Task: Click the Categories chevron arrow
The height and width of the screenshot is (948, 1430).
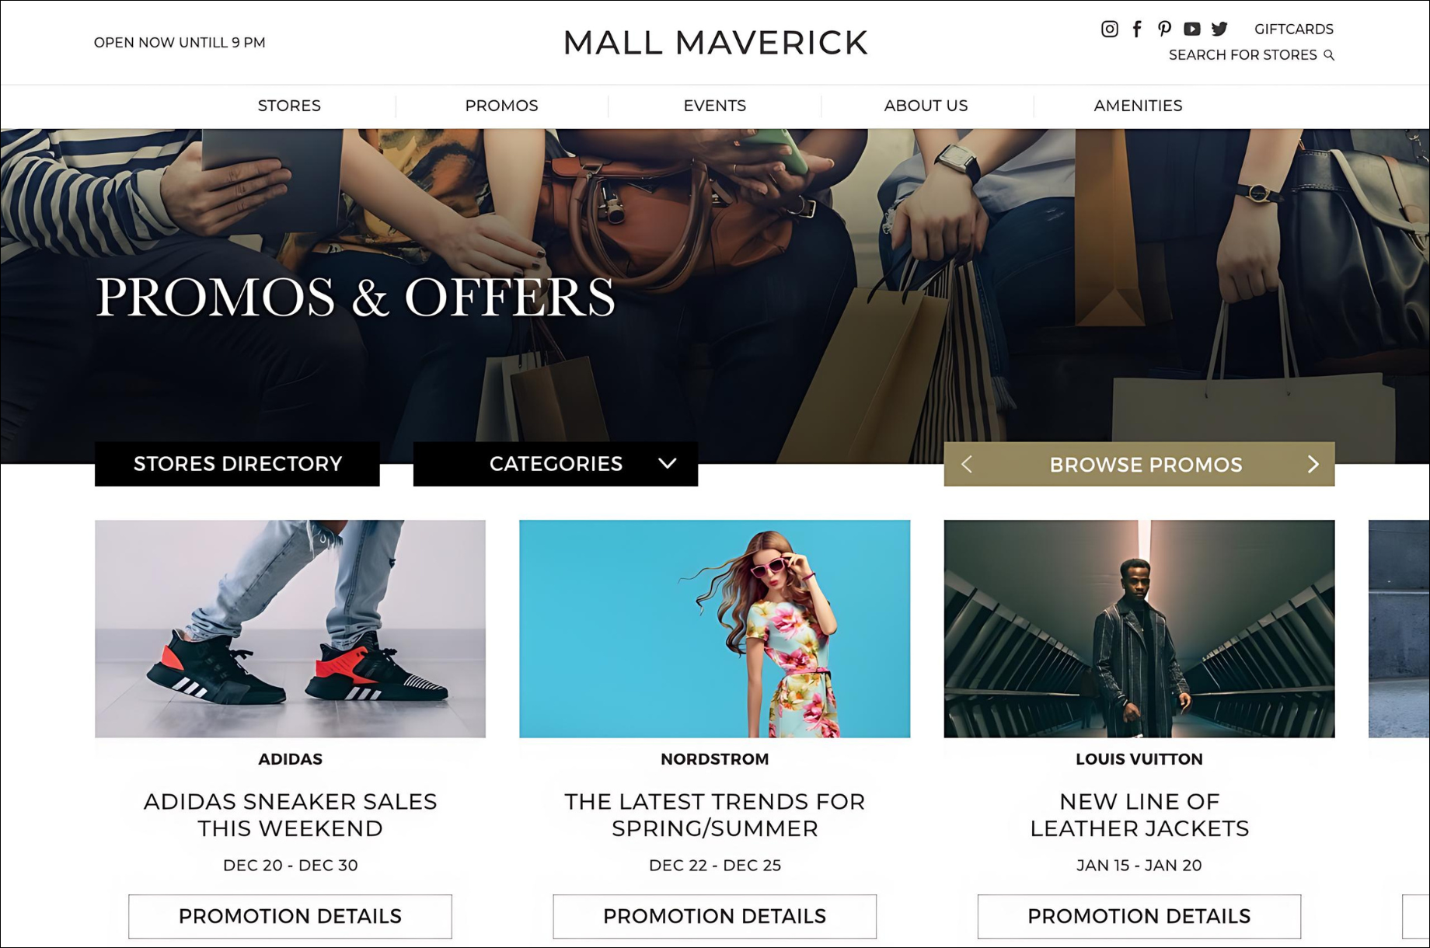Action: point(668,464)
